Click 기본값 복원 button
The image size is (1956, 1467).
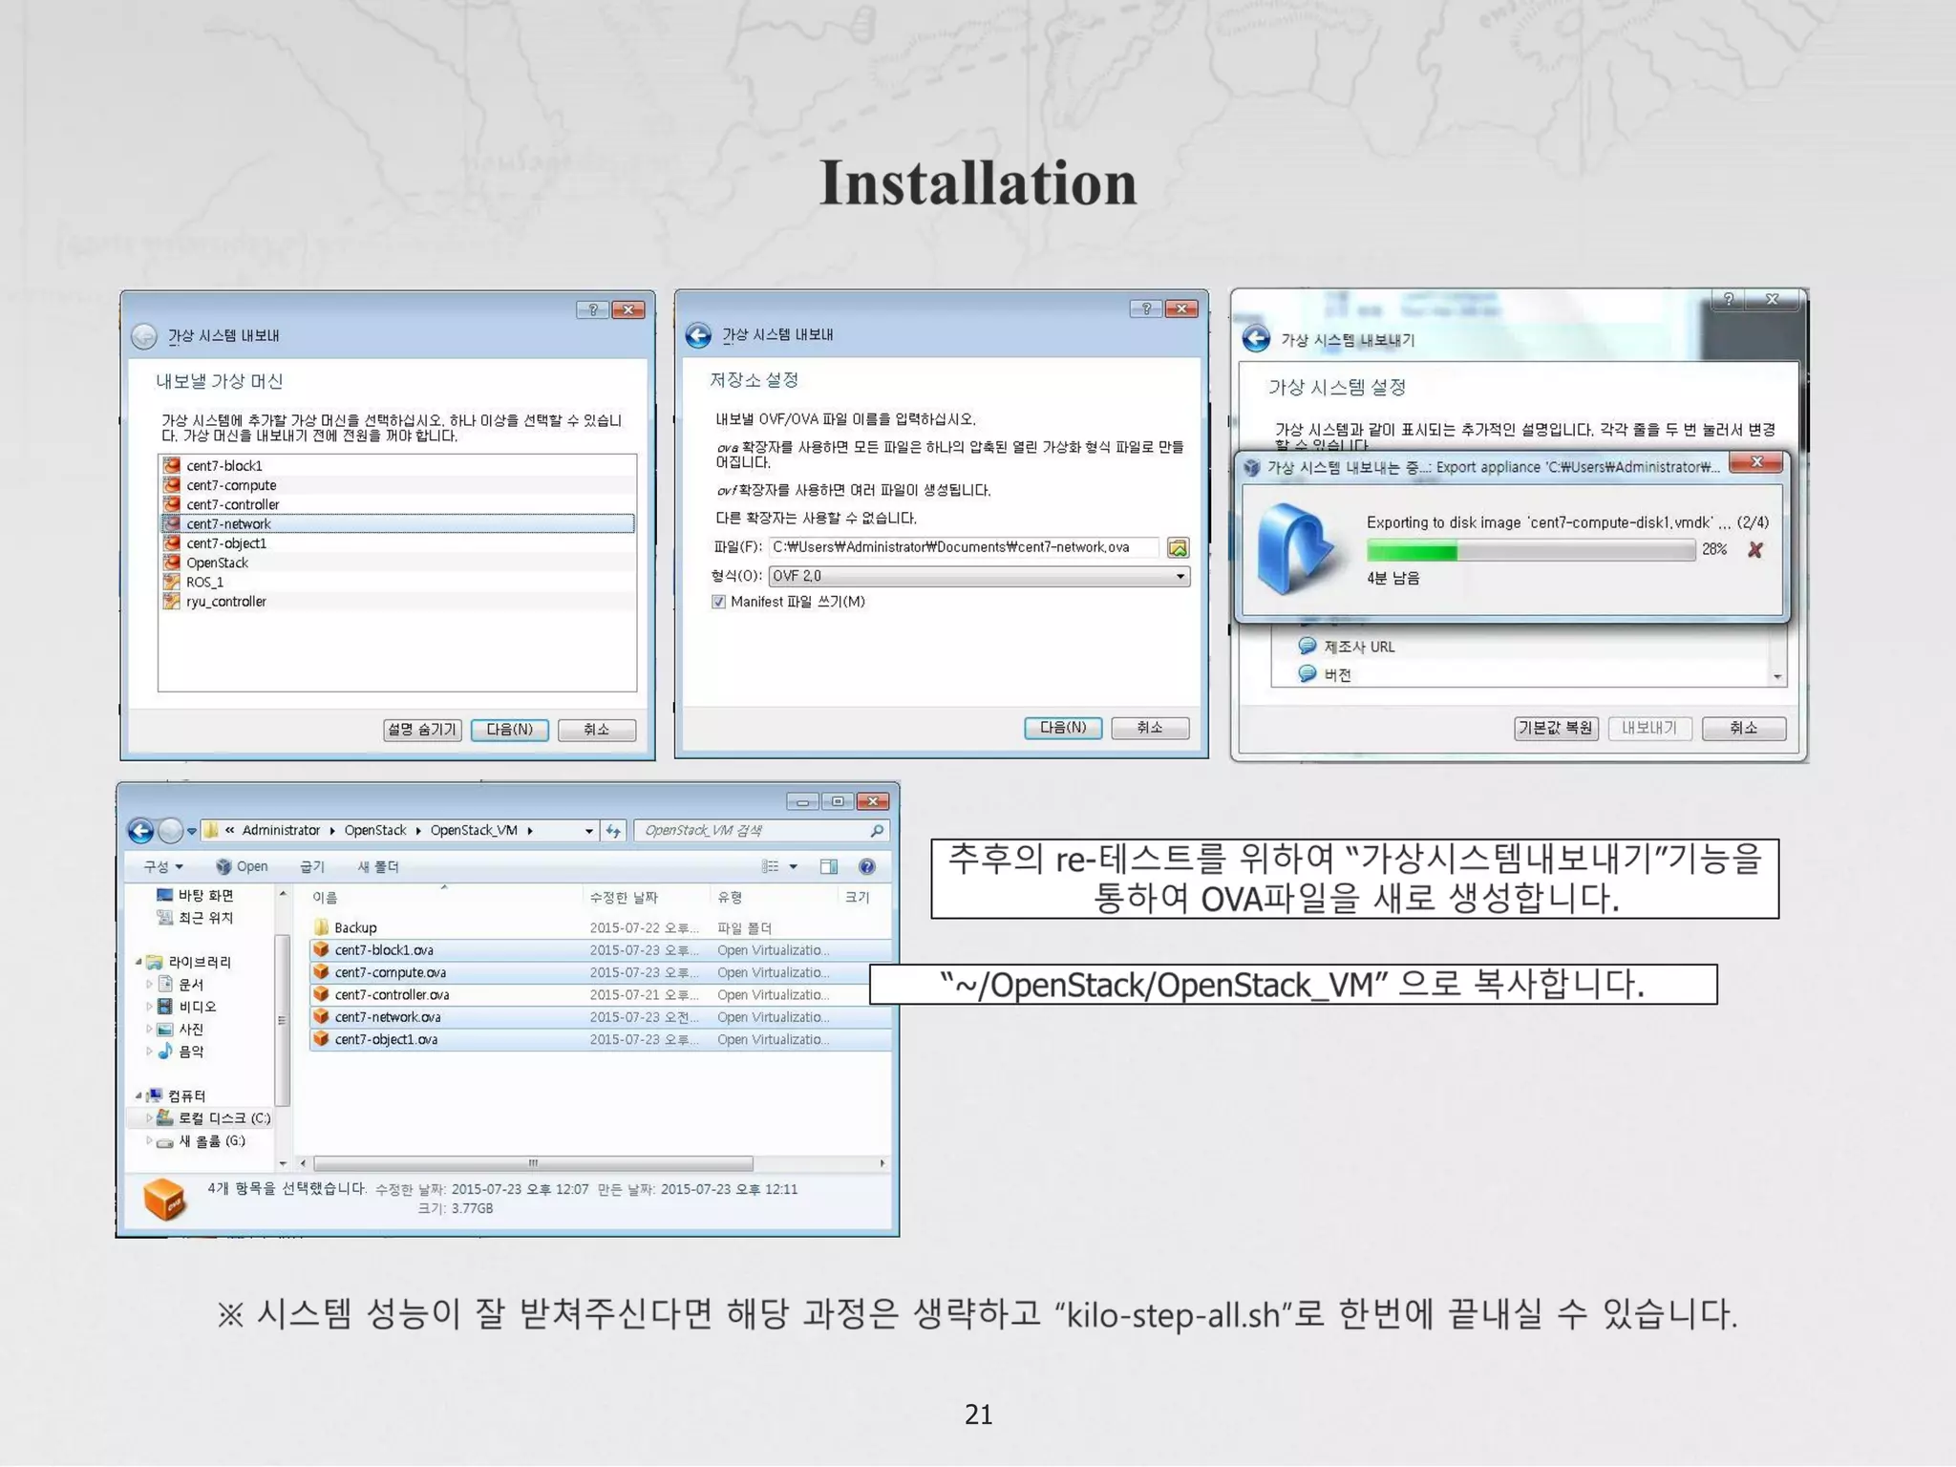(1555, 729)
